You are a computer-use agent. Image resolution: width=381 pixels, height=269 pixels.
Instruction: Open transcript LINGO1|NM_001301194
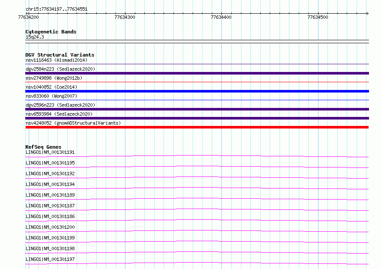click(x=50, y=184)
